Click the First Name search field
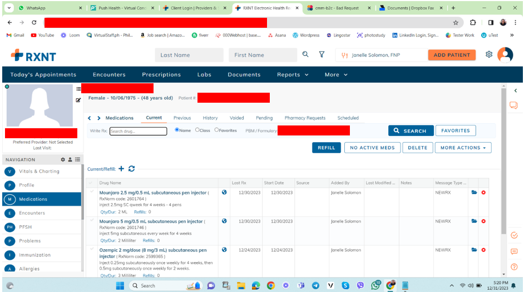Image resolution: width=524 pixels, height=292 pixels. (x=263, y=55)
